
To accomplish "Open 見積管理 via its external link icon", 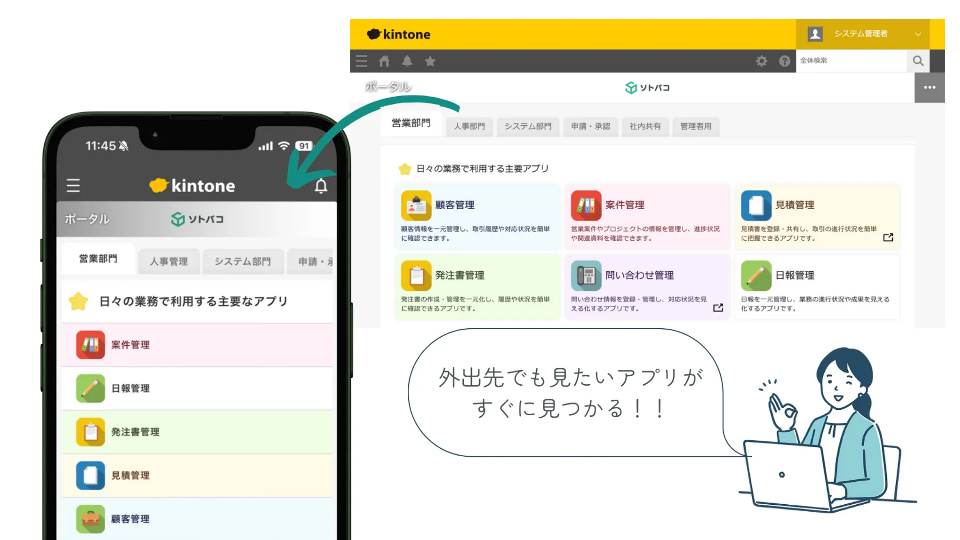I will (888, 238).
